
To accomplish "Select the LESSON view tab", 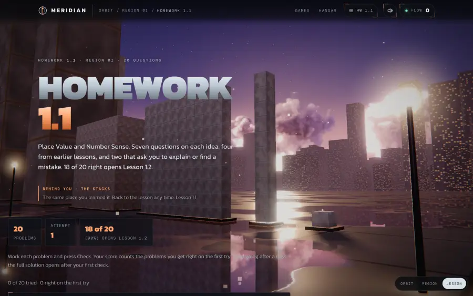I will coord(454,283).
